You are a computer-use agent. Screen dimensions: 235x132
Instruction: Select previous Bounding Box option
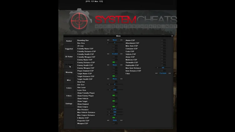click(x=108, y=40)
